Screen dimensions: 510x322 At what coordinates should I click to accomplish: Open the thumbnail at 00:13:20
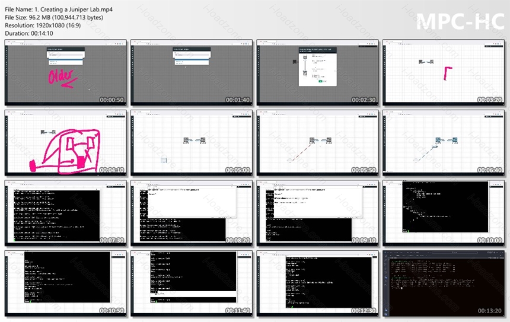pyautogui.click(x=444, y=283)
